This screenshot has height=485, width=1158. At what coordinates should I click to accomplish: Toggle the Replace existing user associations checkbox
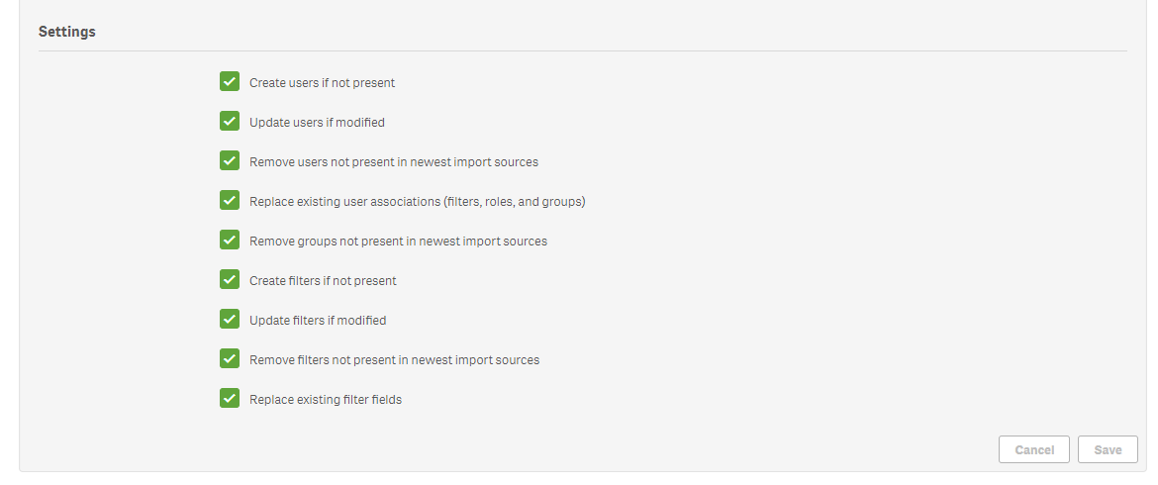click(230, 201)
